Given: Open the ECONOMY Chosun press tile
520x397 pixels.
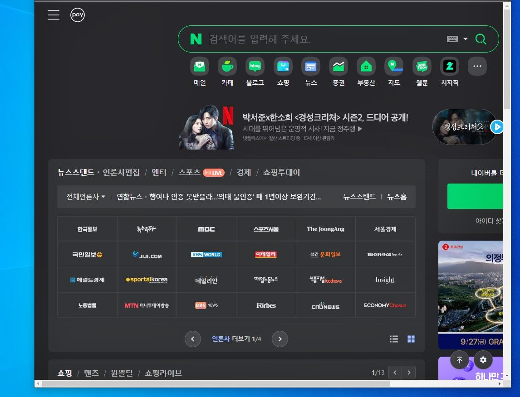Looking at the screenshot, I should click(x=385, y=305).
